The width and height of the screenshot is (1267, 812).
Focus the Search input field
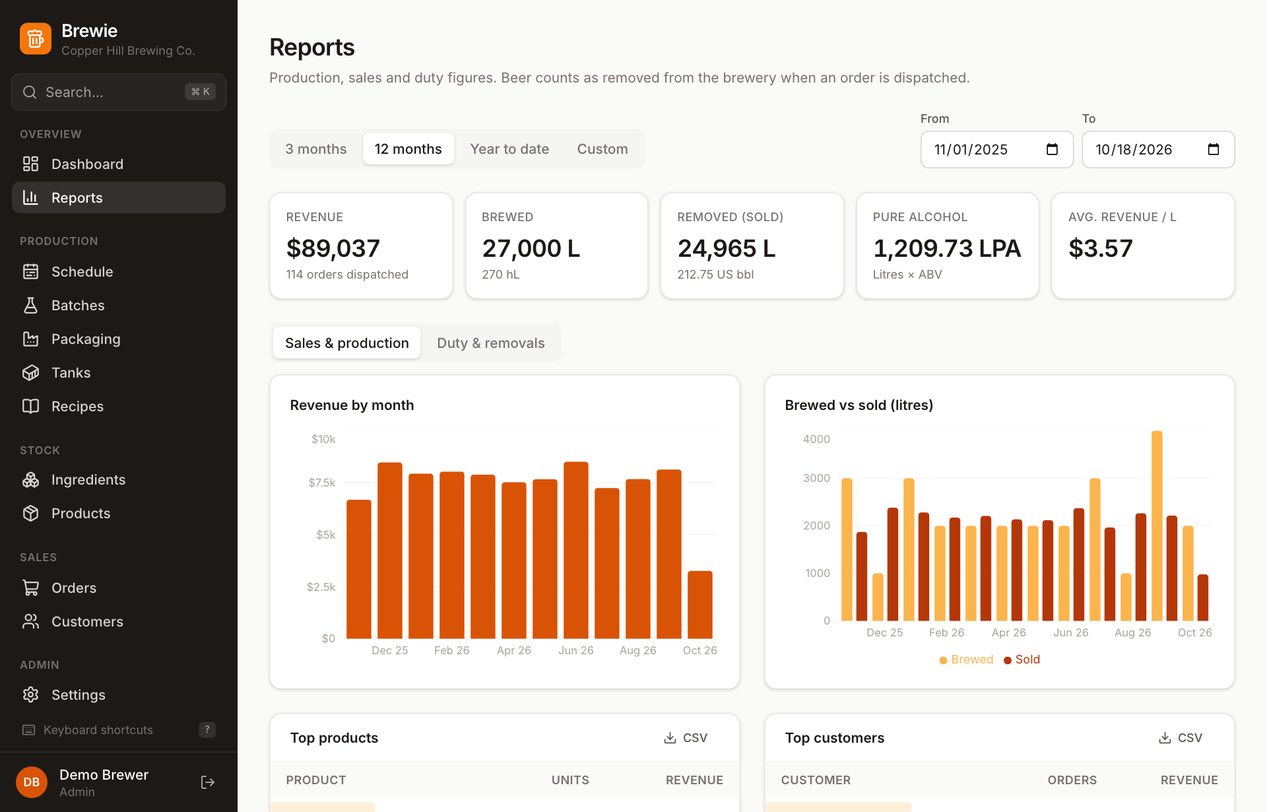(119, 92)
